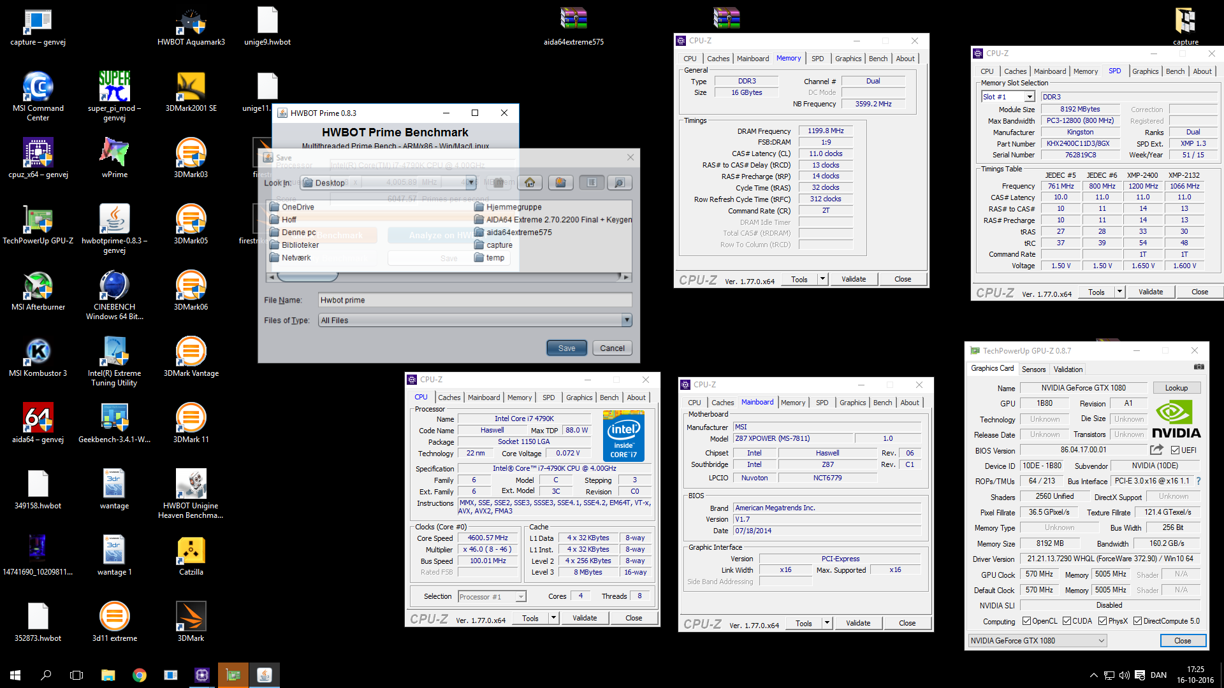1224x688 pixels.
Task: Toggle OpenCL checkbox in GPU-Z
Action: (x=1026, y=621)
